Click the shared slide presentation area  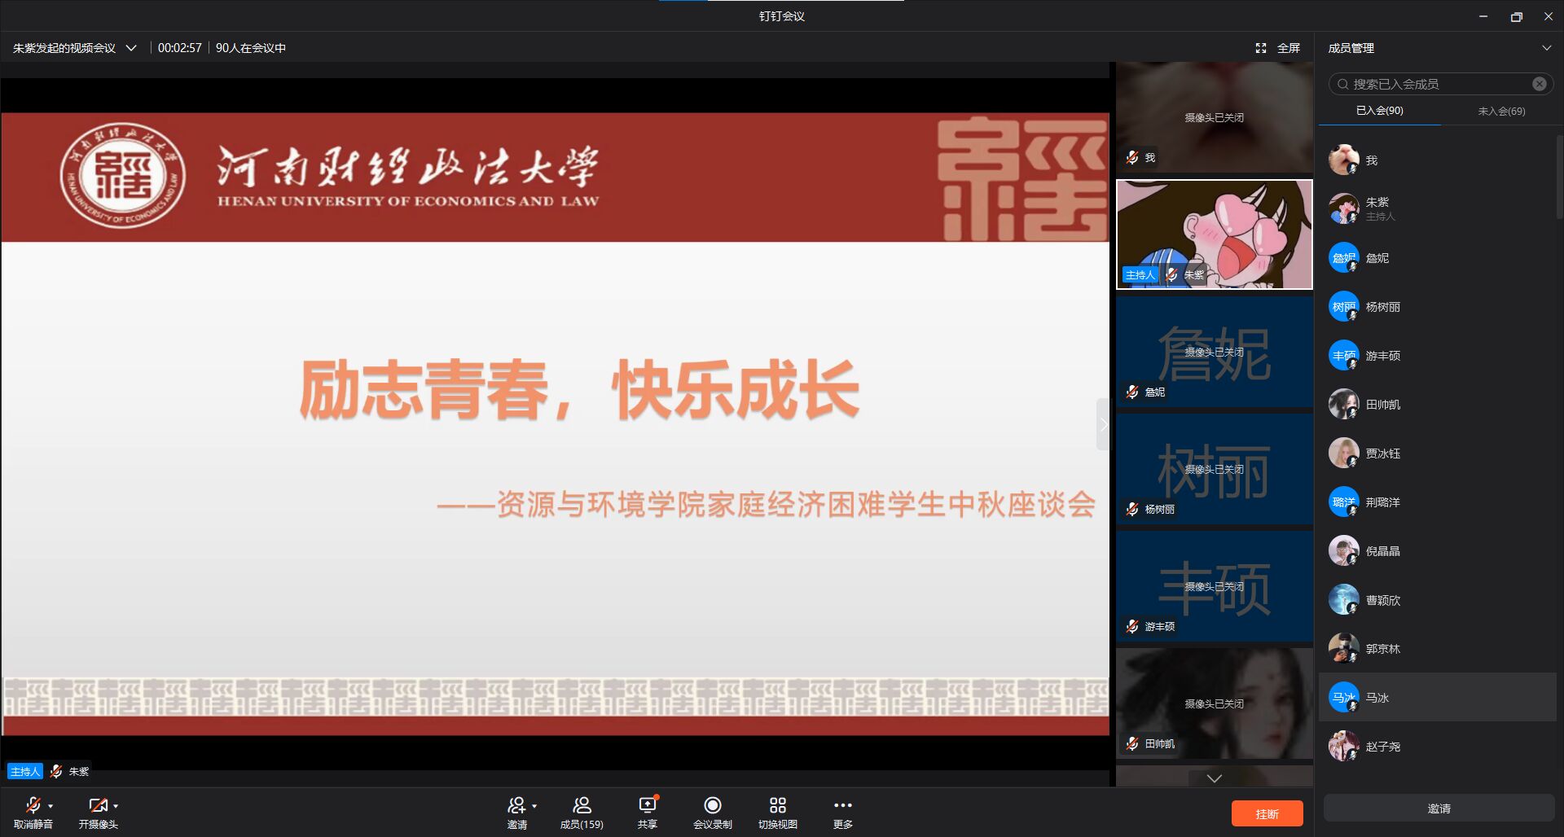[x=555, y=423]
